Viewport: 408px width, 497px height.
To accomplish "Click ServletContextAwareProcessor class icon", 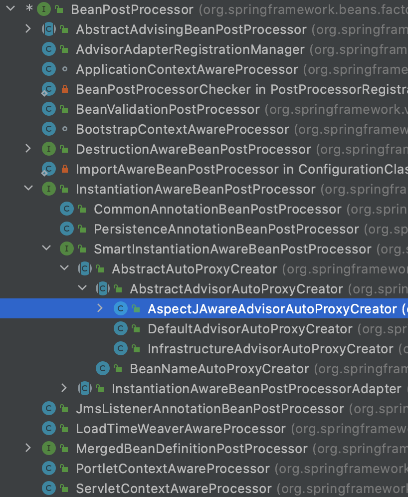I will [49, 489].
